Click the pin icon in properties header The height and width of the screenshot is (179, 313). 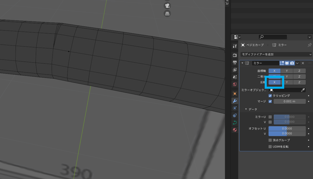[x=309, y=45]
